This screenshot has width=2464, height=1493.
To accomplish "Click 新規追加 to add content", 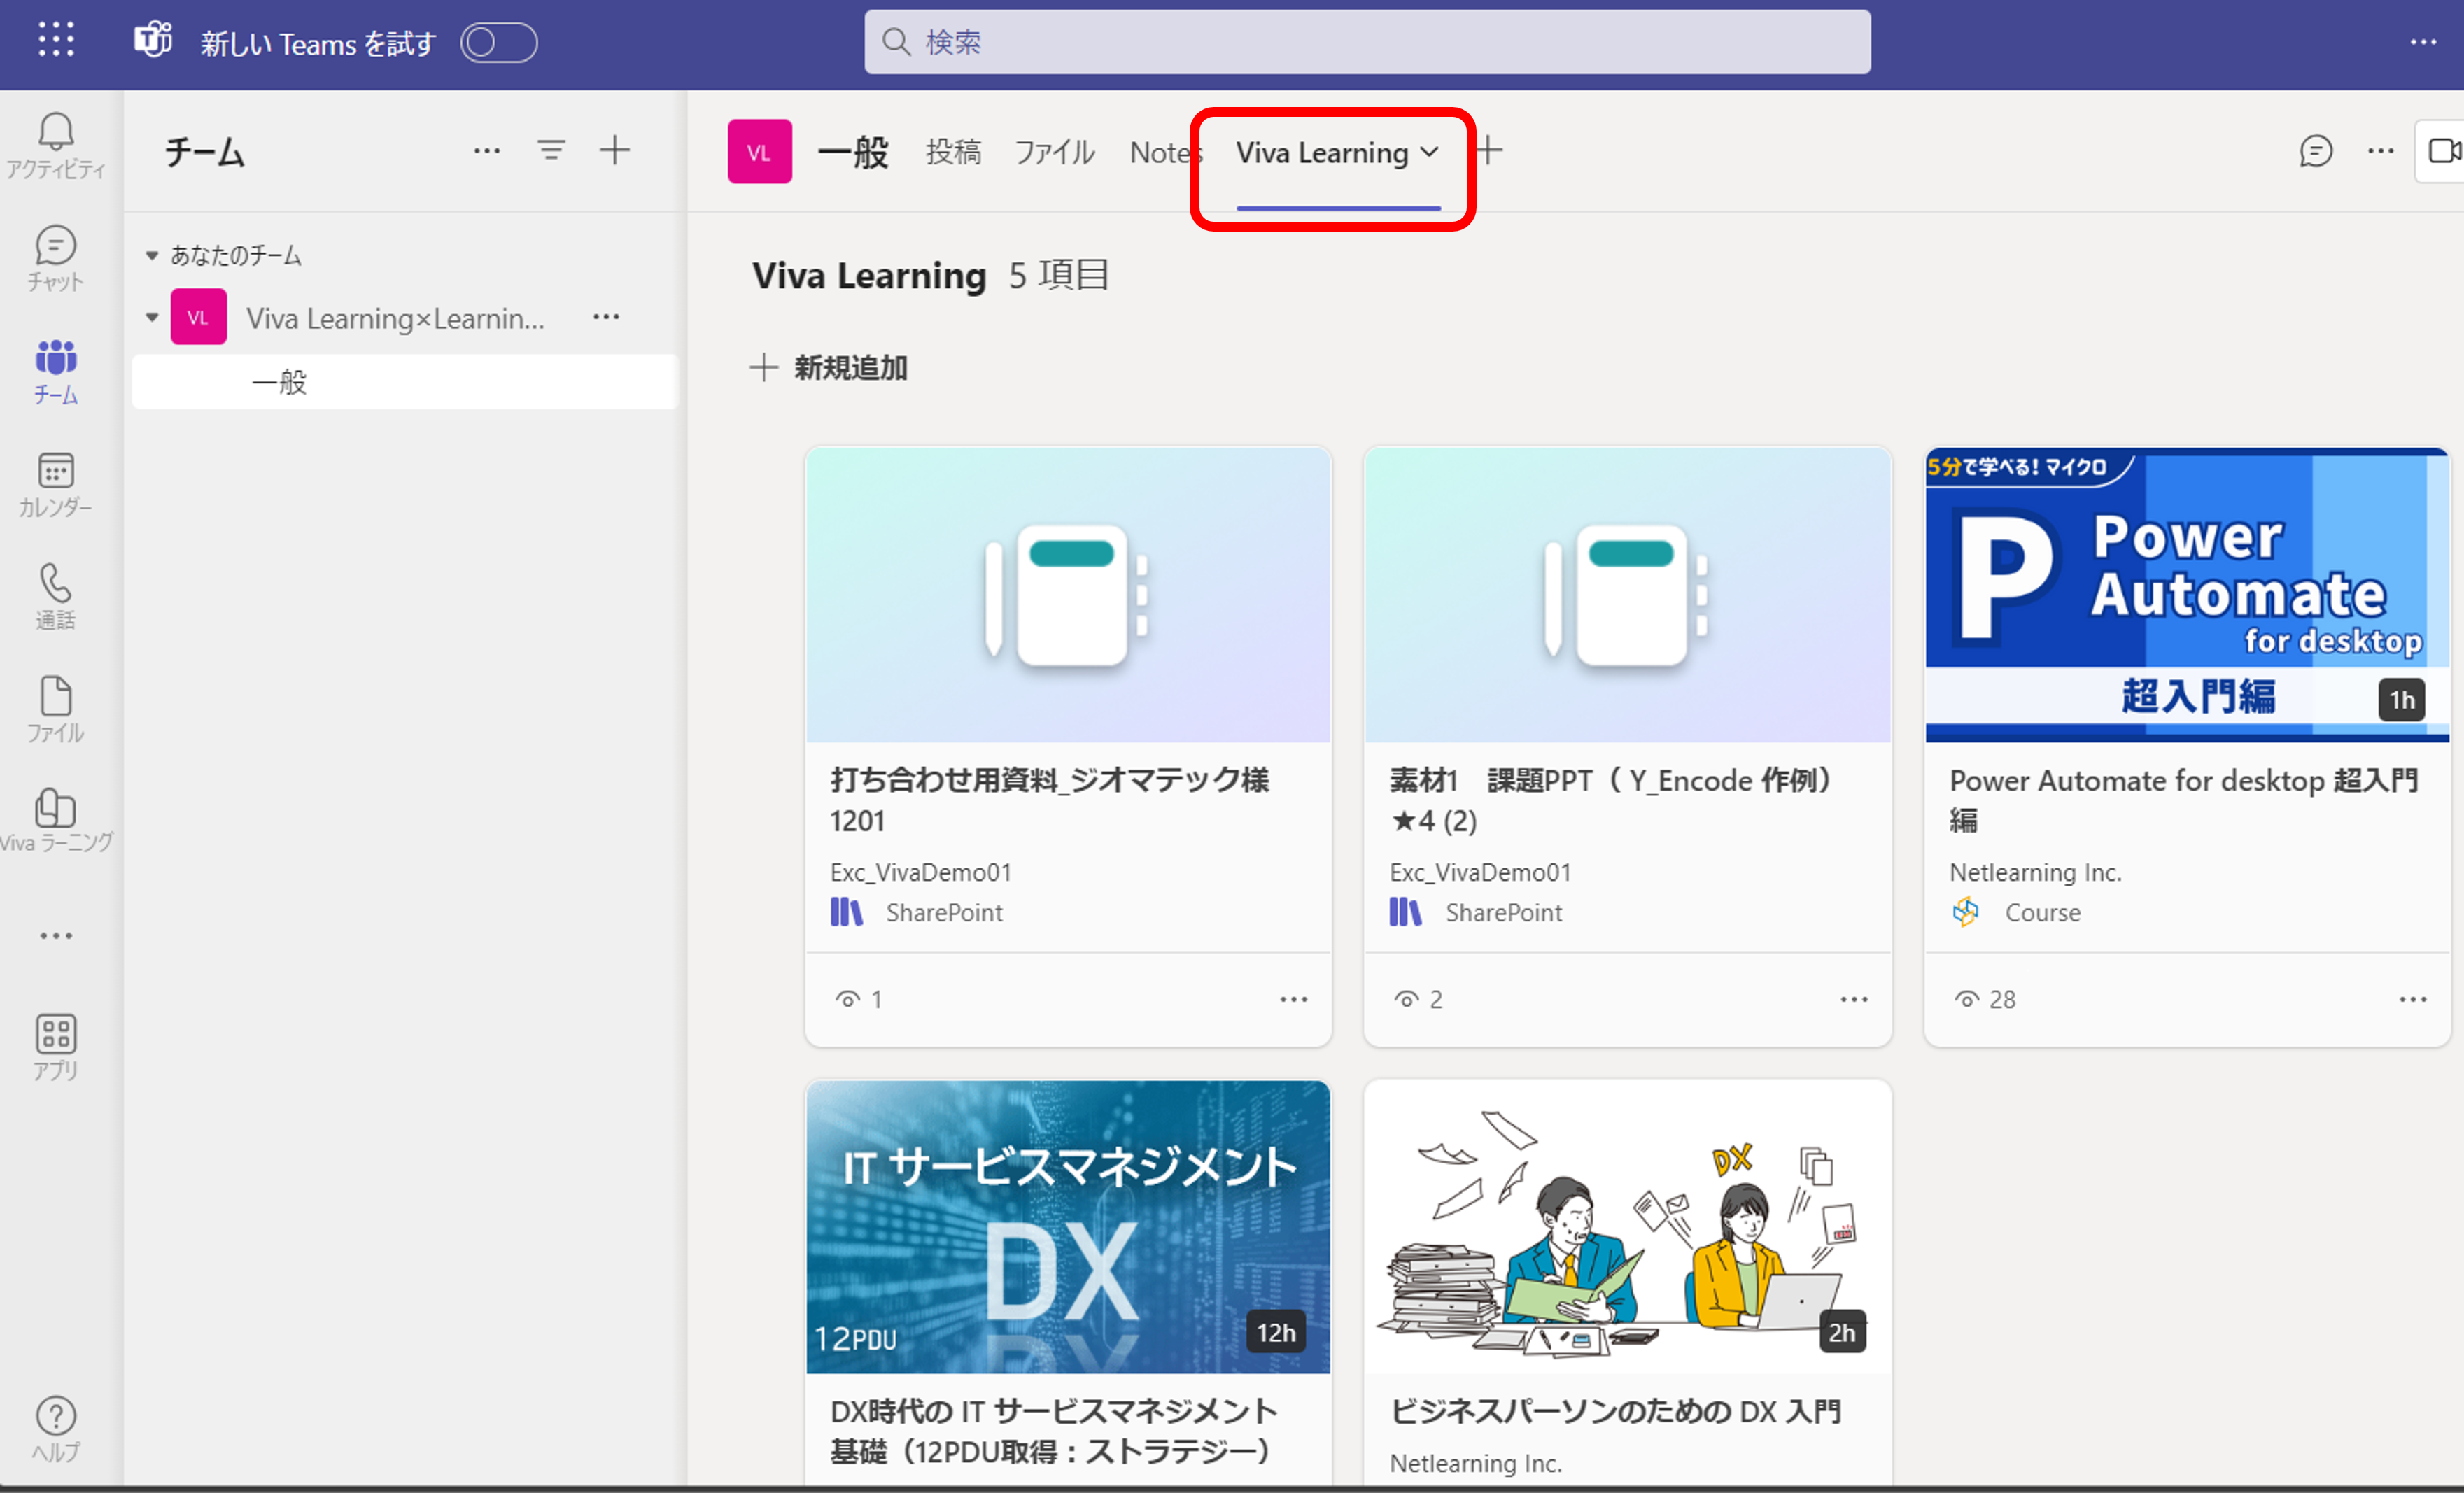I will pos(829,368).
